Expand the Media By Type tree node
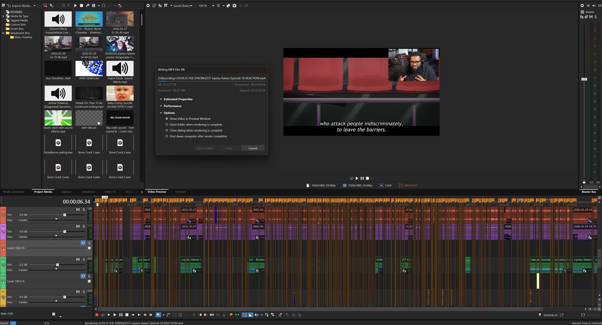 click(x=3, y=16)
